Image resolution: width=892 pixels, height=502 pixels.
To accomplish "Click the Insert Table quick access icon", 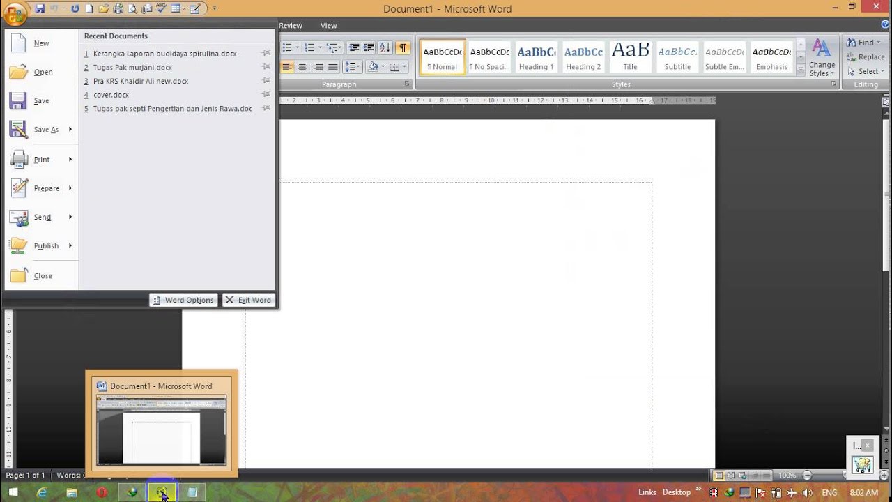I will point(176,9).
